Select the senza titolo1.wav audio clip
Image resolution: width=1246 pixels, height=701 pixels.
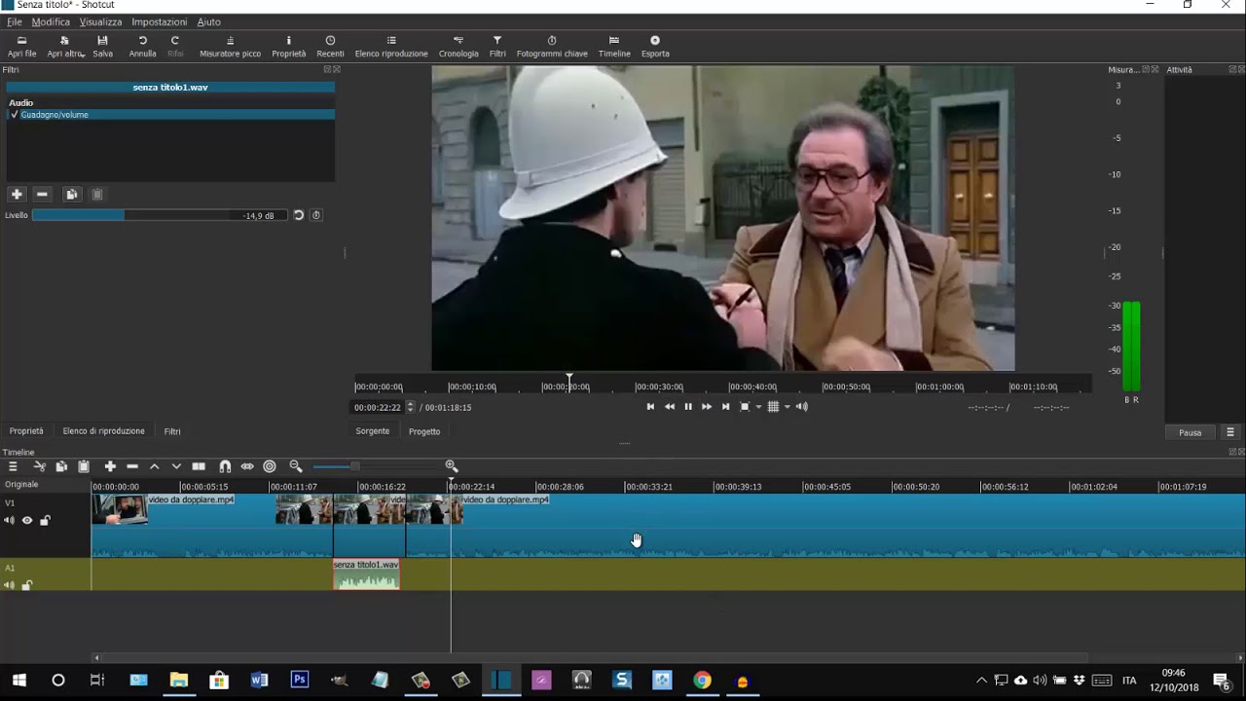[366, 574]
